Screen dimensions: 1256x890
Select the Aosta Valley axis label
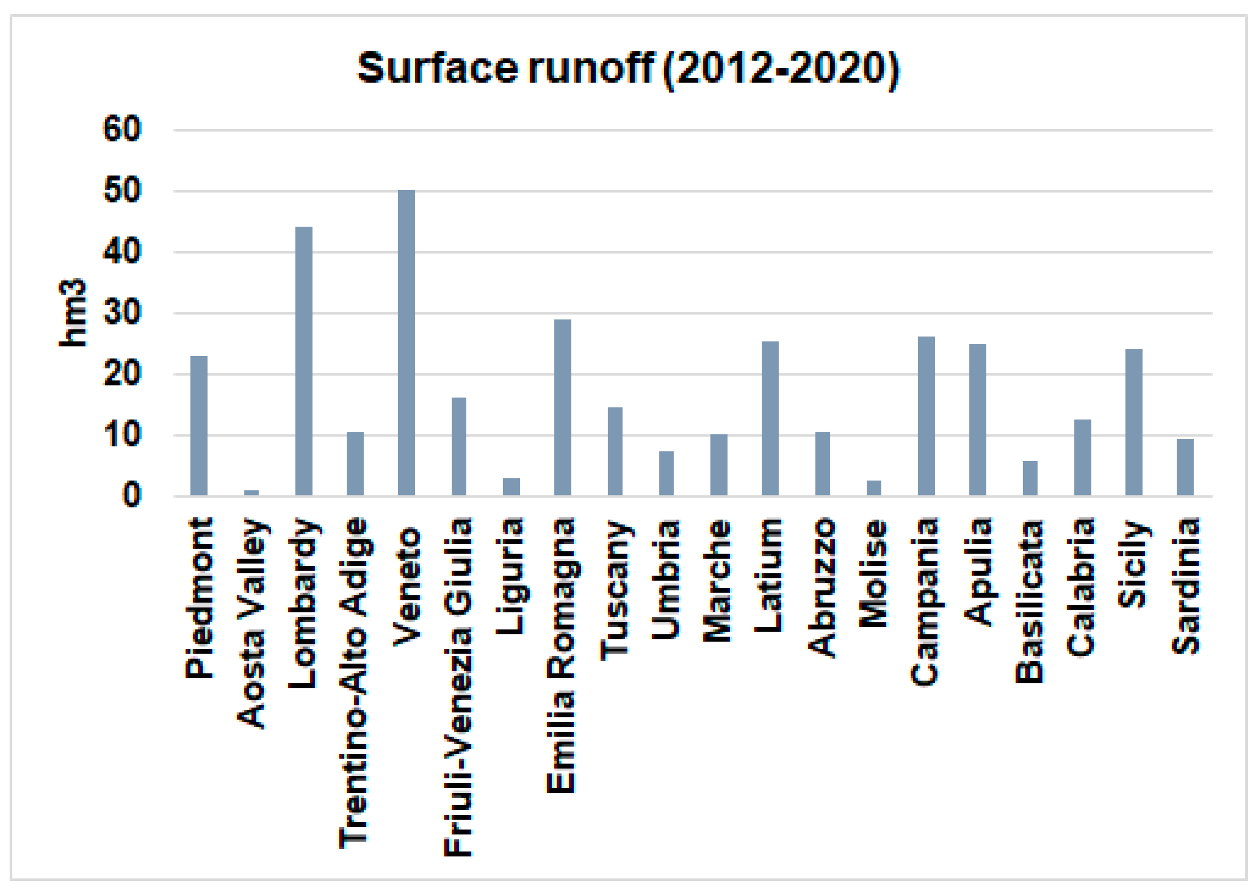click(x=252, y=622)
